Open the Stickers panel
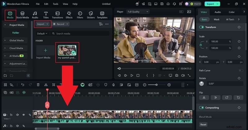248x130 pixels. (91, 15)
